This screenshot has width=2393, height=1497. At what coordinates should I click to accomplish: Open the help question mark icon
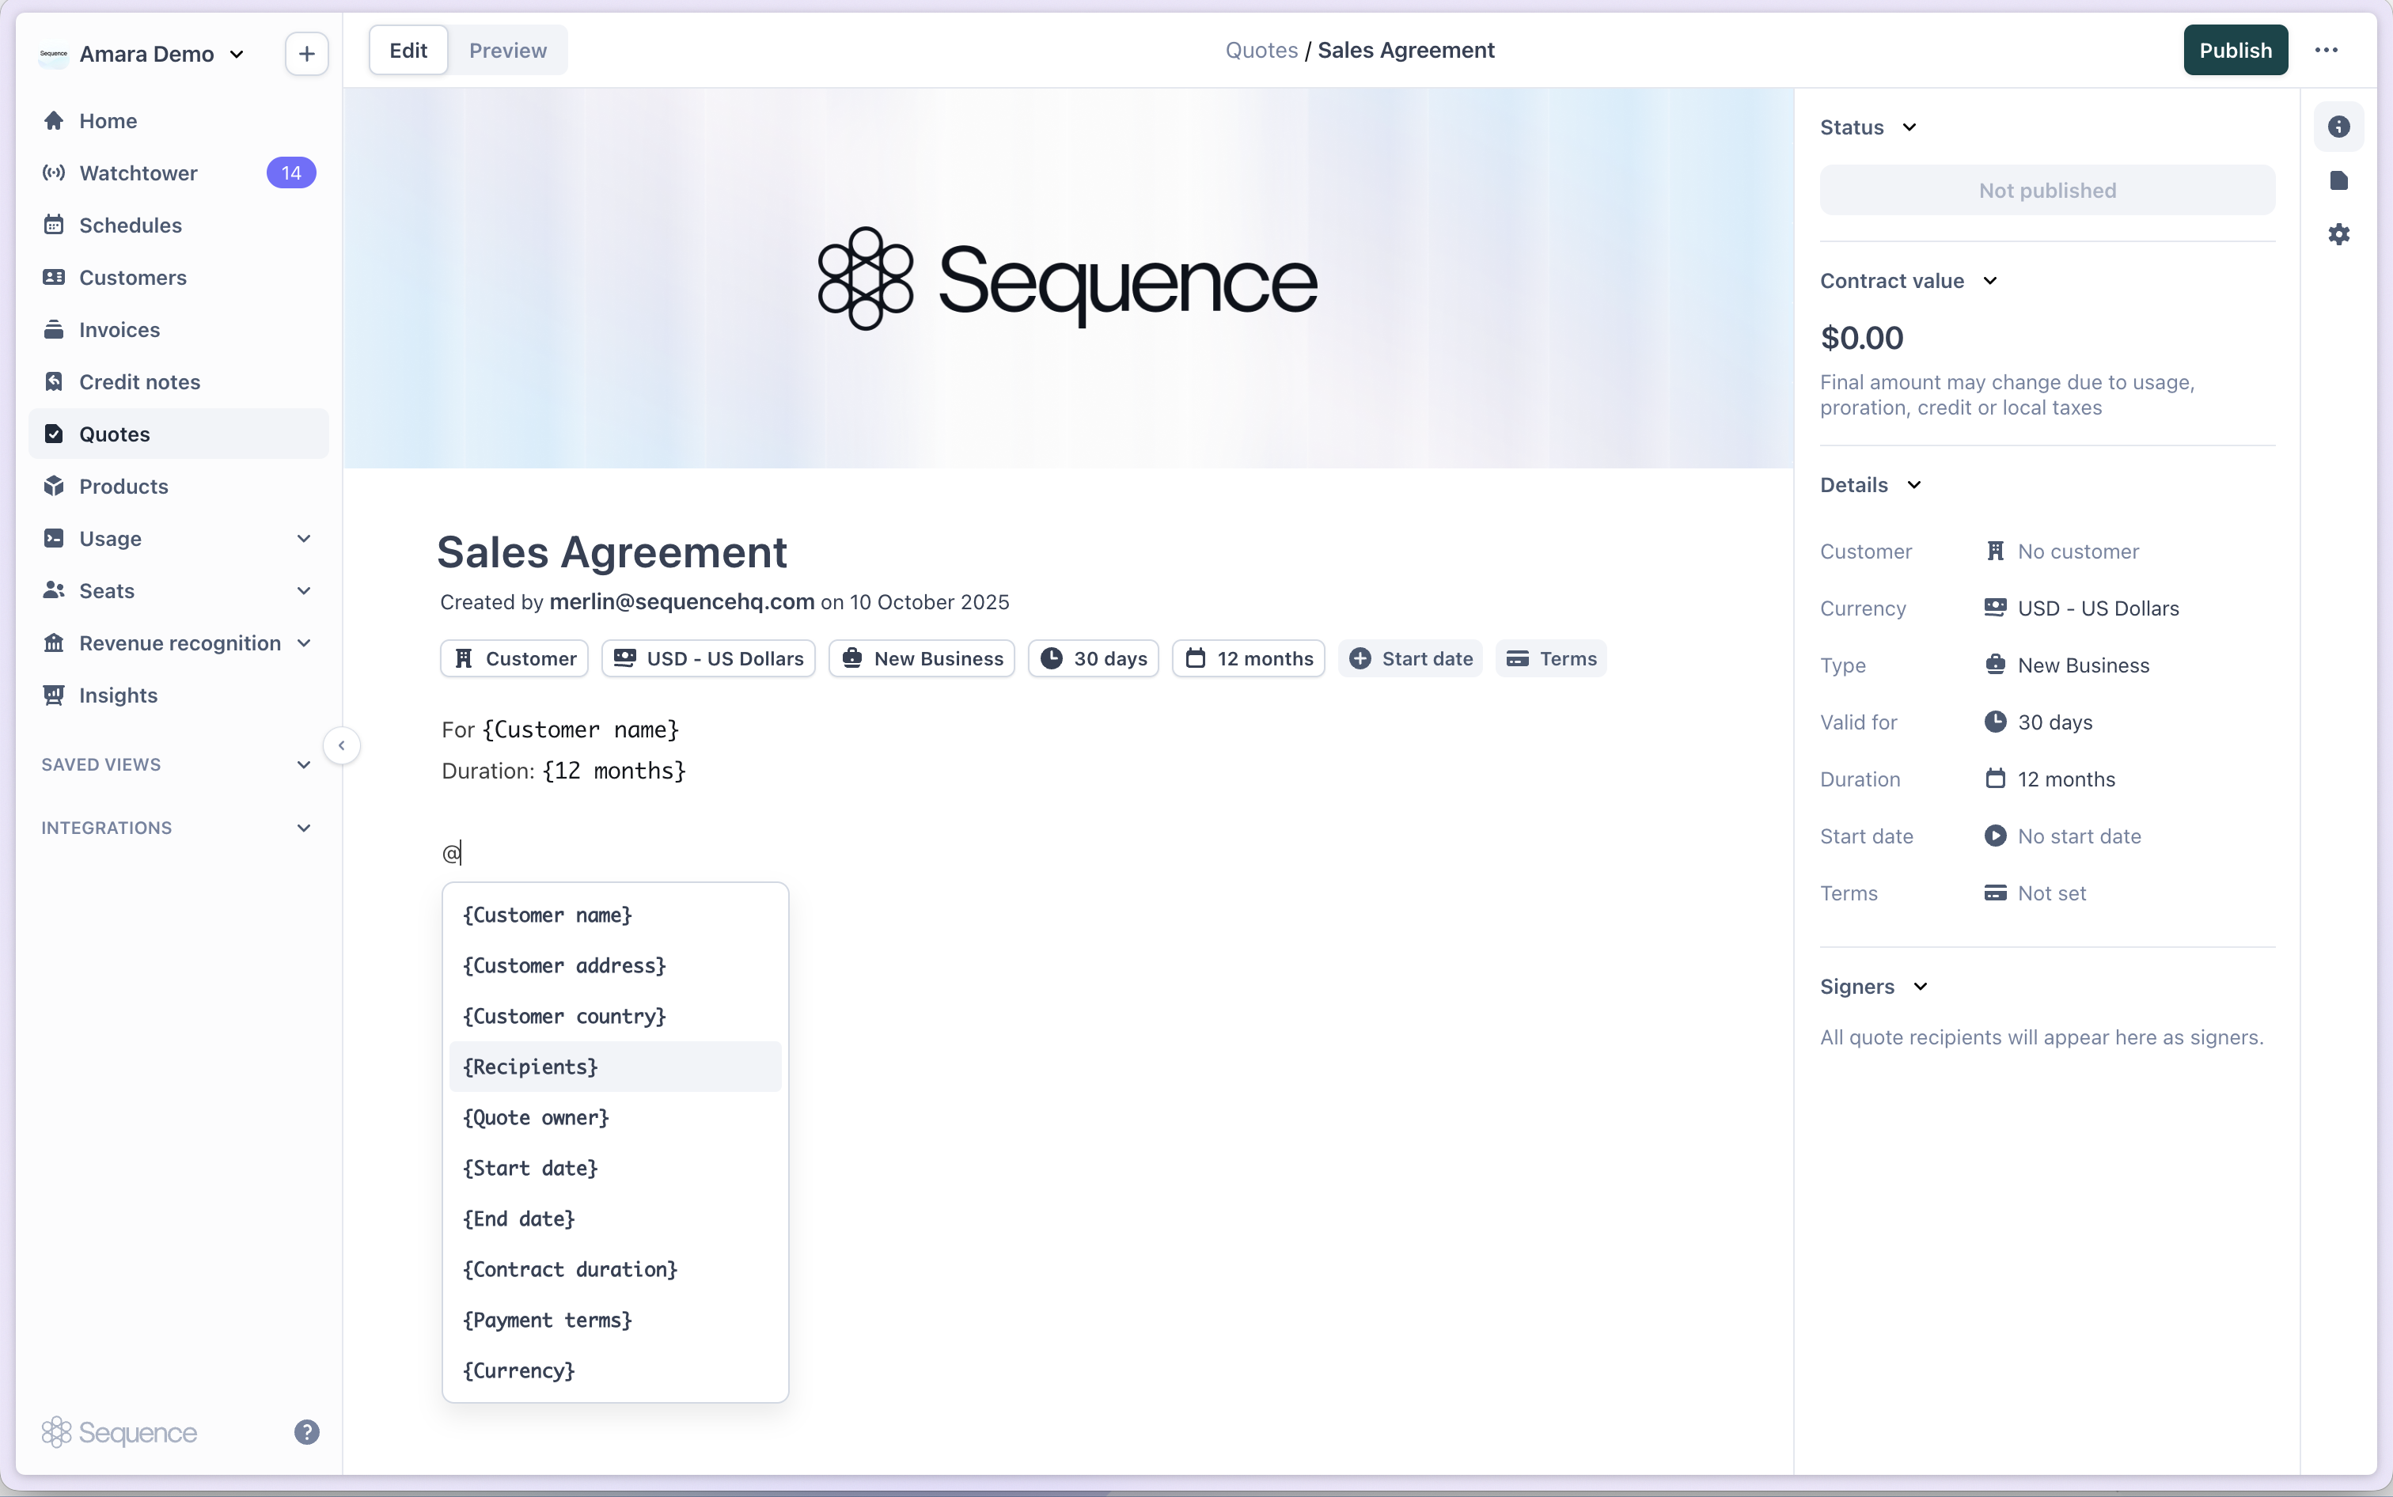[x=306, y=1431]
